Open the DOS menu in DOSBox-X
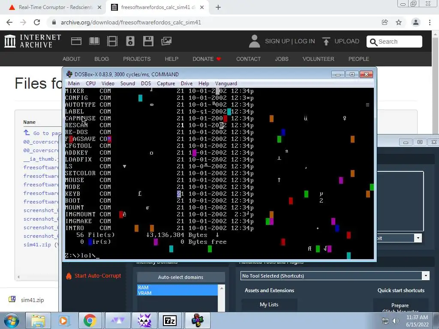Image resolution: width=439 pixels, height=329 pixels. click(x=146, y=84)
